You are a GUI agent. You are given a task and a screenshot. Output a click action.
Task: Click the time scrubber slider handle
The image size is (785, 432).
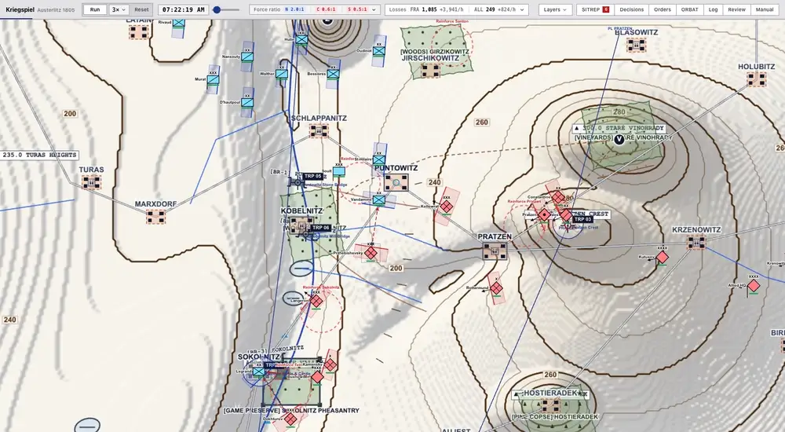click(x=217, y=9)
